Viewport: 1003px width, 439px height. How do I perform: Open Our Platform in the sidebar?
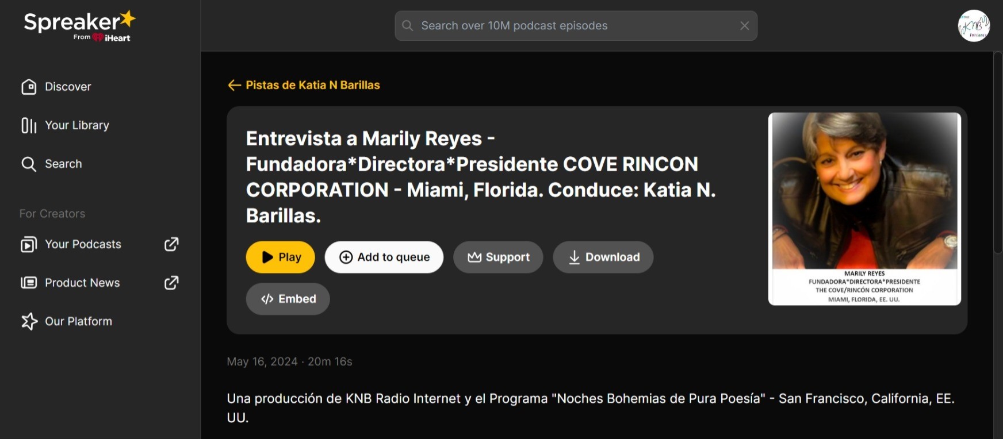click(66, 321)
